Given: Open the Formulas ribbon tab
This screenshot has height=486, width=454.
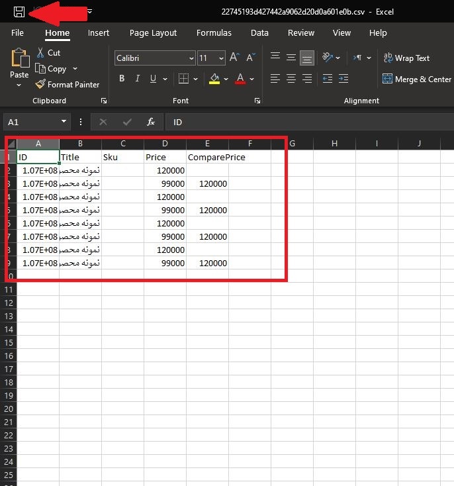Looking at the screenshot, I should 214,32.
